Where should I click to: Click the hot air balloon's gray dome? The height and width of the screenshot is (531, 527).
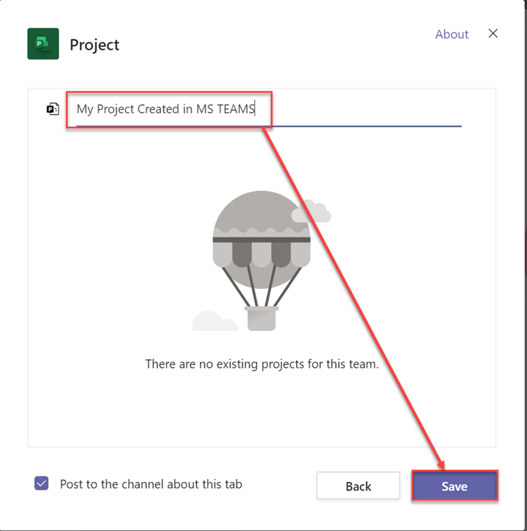point(261,213)
